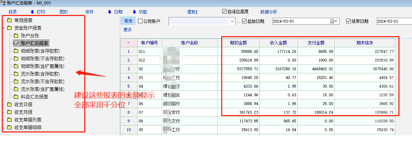Click the calendar icon in 起始日期 field
Viewport: 412px width, 146px height.
[x=332, y=21]
